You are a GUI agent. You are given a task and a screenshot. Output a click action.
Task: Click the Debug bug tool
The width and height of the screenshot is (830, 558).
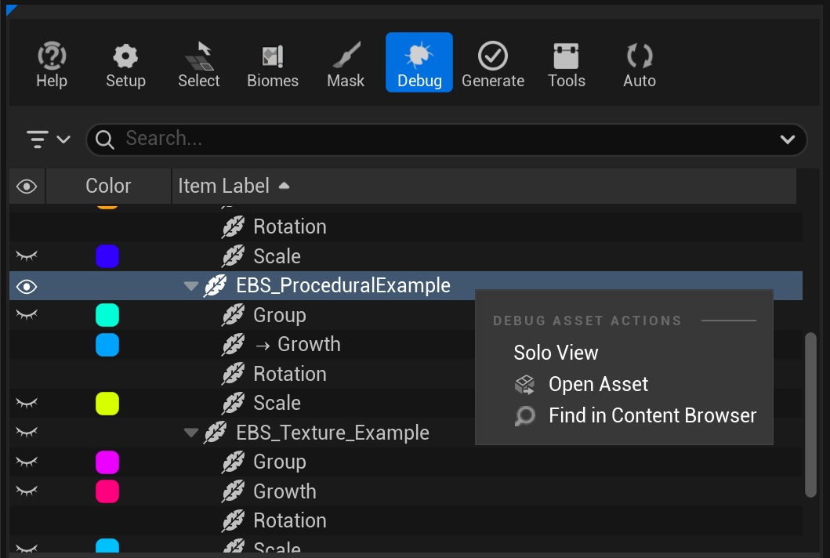(419, 63)
